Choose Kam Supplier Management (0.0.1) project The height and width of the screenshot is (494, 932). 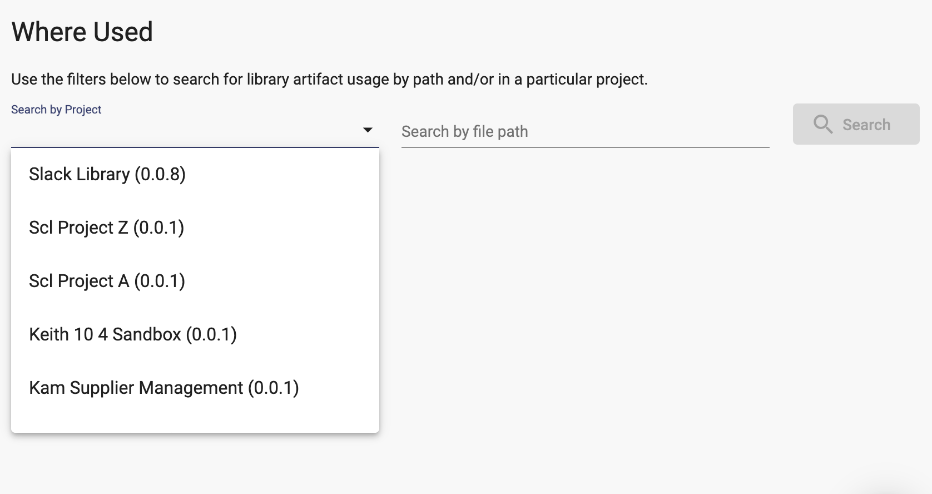pos(195,388)
